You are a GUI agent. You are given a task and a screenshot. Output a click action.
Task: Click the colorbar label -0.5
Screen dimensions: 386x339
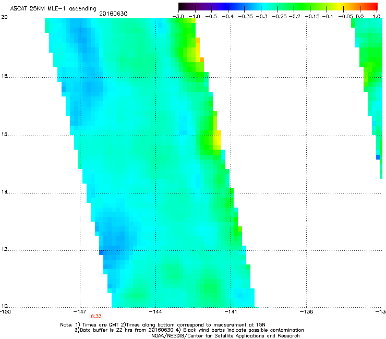pos(211,17)
